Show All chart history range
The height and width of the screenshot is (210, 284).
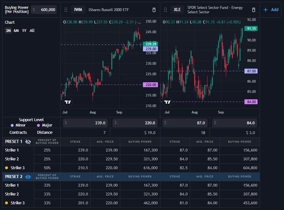click(x=32, y=31)
